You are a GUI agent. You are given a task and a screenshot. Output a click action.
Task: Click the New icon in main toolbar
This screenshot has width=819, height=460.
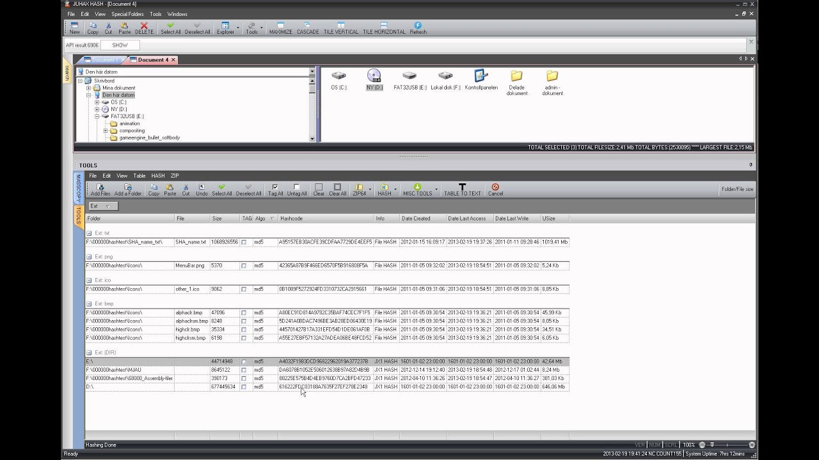click(x=75, y=28)
